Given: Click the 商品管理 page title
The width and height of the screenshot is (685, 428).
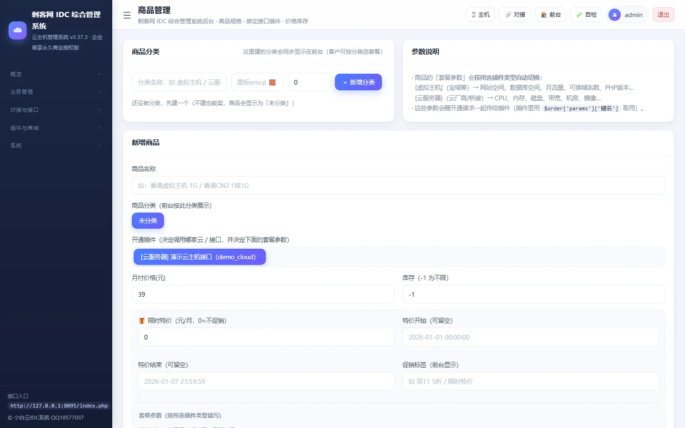Looking at the screenshot, I should click(154, 10).
